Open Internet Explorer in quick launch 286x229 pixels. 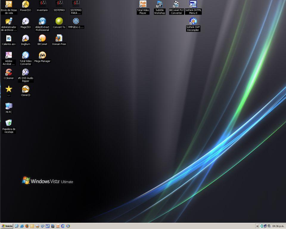(22, 226)
